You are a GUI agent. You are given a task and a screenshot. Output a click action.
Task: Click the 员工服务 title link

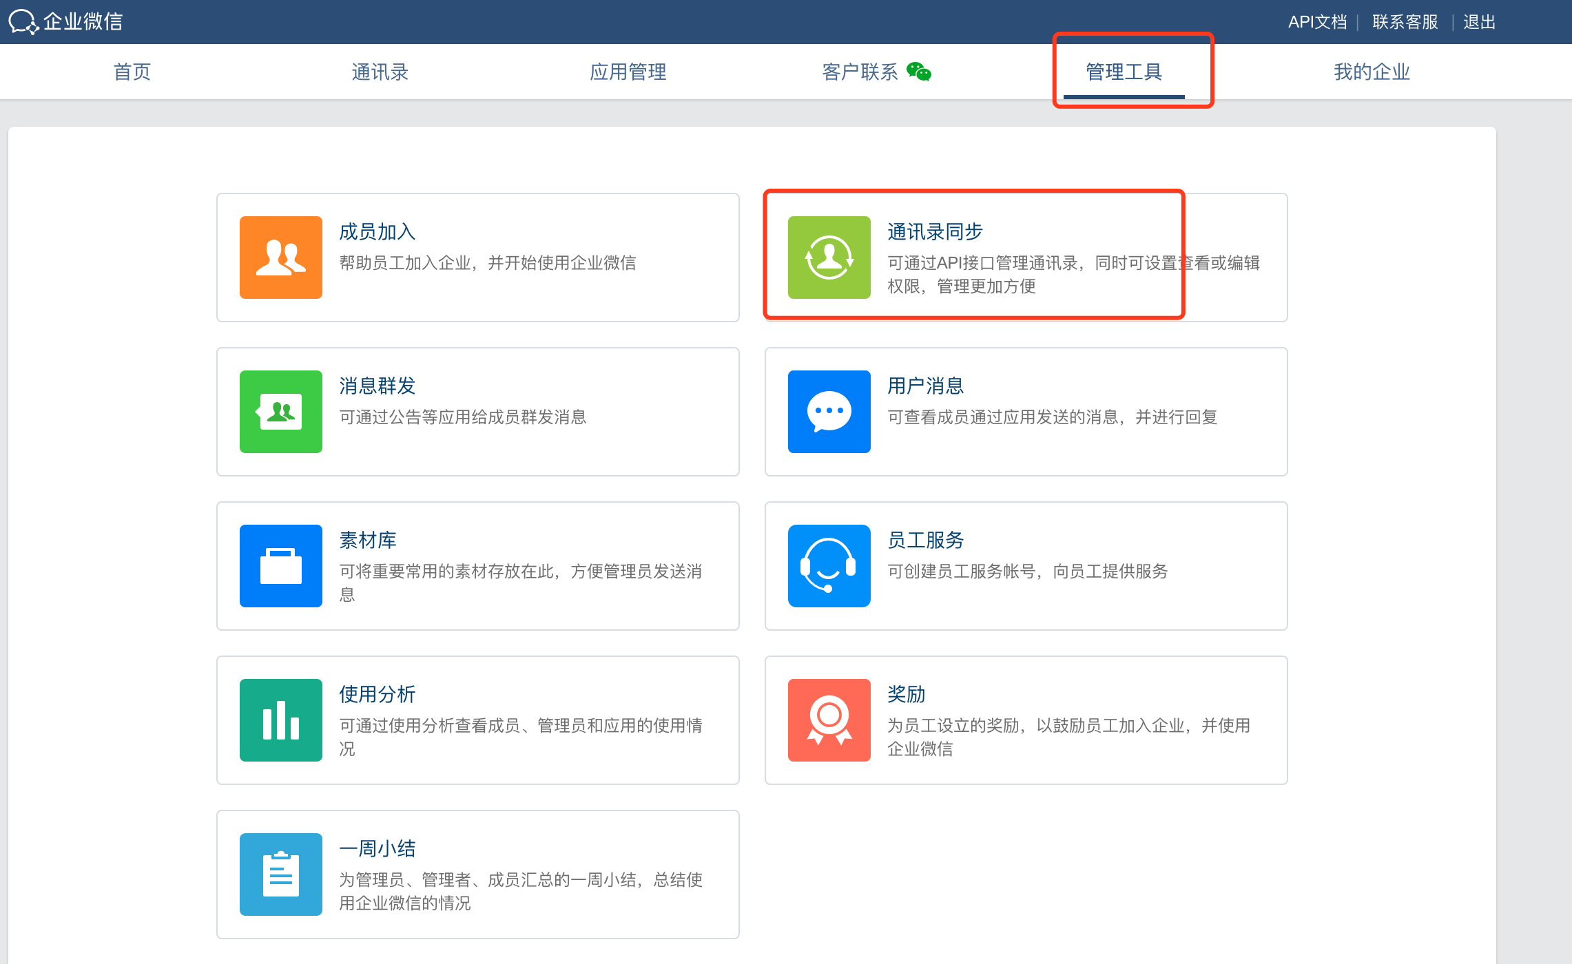pos(926,541)
